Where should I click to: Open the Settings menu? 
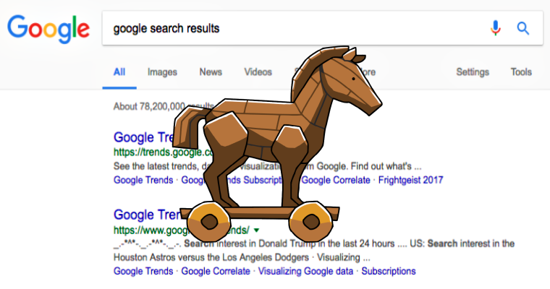coord(473,72)
